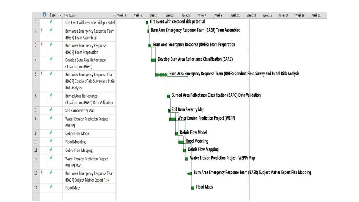
Task: Click the blue info indicator column header icon
Action: (44, 15)
